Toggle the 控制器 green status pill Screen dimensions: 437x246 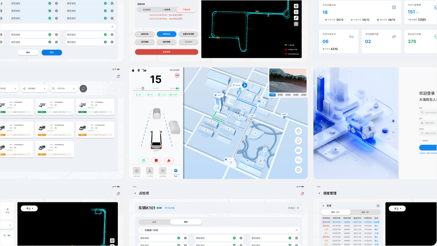tap(173, 95)
